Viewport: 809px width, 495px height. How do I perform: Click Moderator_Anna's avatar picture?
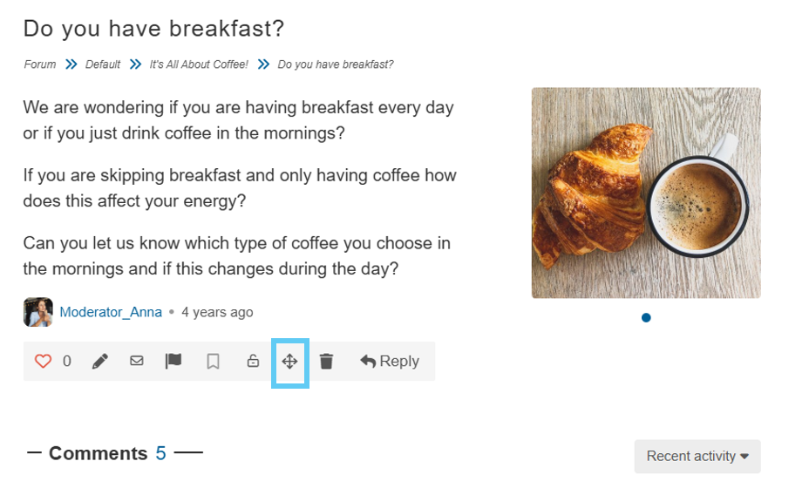(37, 312)
